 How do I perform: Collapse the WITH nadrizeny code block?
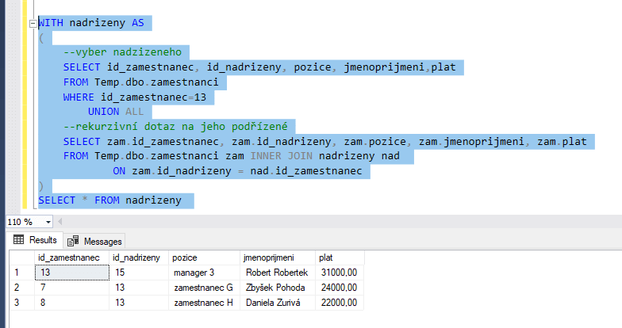pyautogui.click(x=33, y=24)
